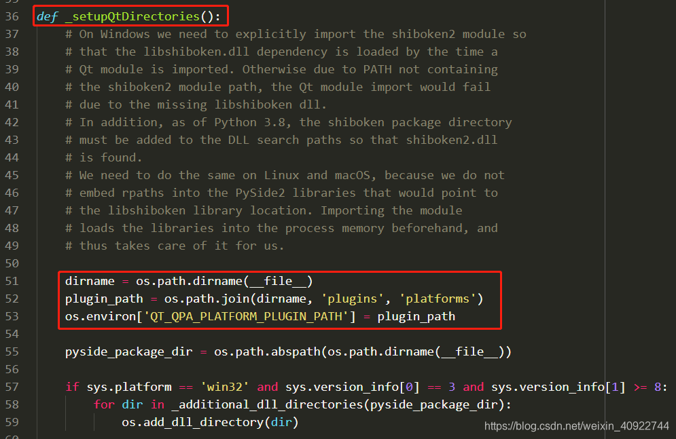Click line number 51 in the gutter
676x439 pixels.
pos(12,281)
